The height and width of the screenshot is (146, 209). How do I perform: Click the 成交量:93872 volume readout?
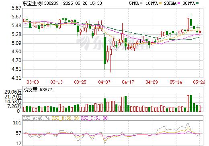click(37, 90)
